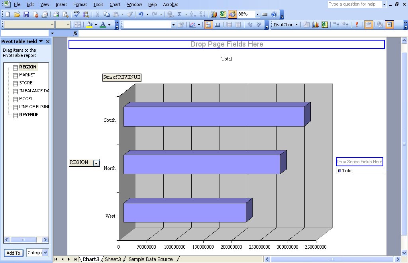This screenshot has width=408, height=263.
Task: Click the Refresh Data exclamation icon
Action: 357,25
